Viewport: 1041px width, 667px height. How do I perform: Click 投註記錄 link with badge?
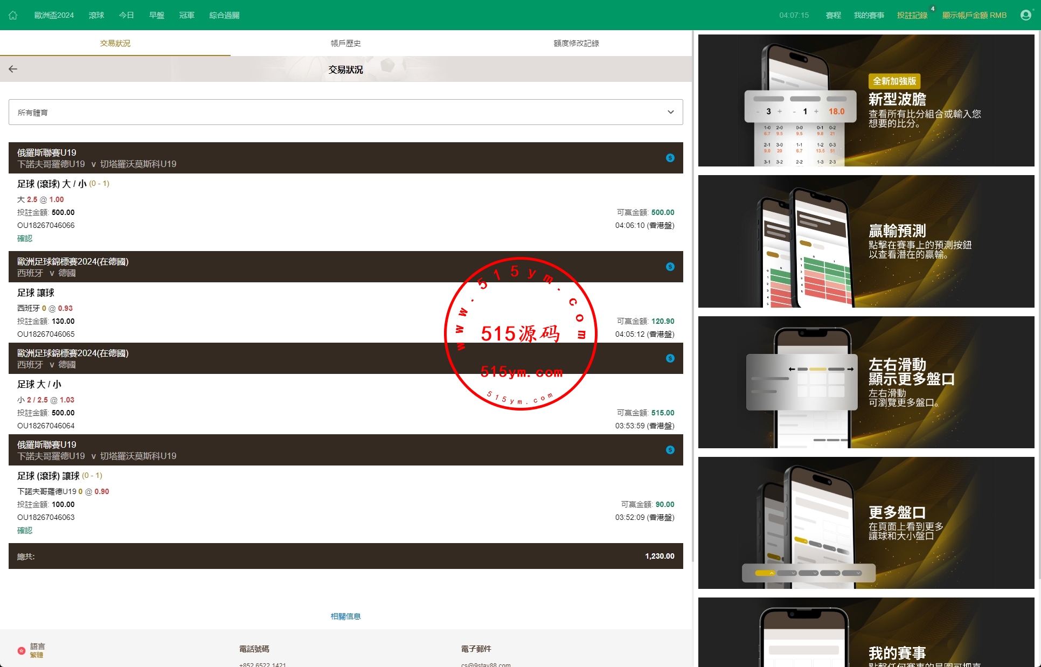click(x=912, y=15)
